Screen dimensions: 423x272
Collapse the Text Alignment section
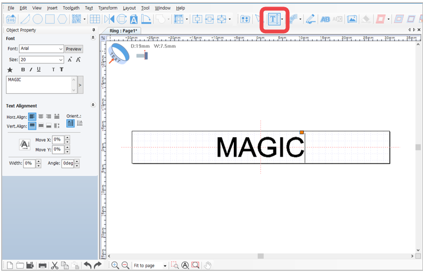pos(93,105)
